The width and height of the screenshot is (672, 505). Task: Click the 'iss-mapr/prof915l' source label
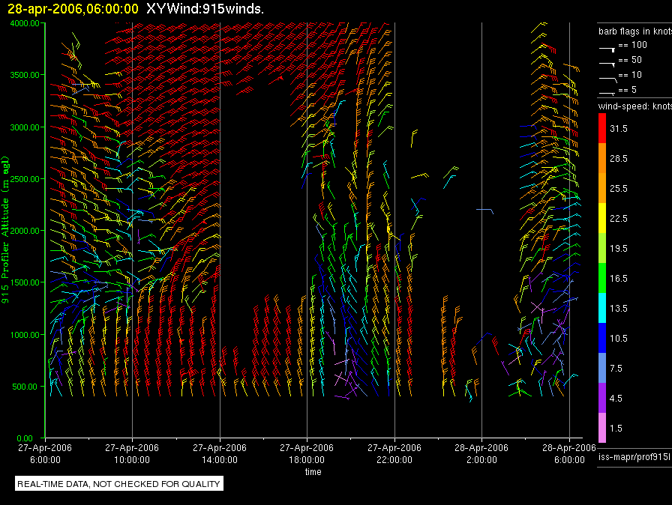pos(634,457)
